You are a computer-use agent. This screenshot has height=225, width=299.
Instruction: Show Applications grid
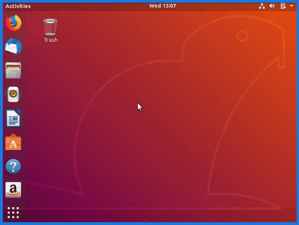pyautogui.click(x=13, y=212)
